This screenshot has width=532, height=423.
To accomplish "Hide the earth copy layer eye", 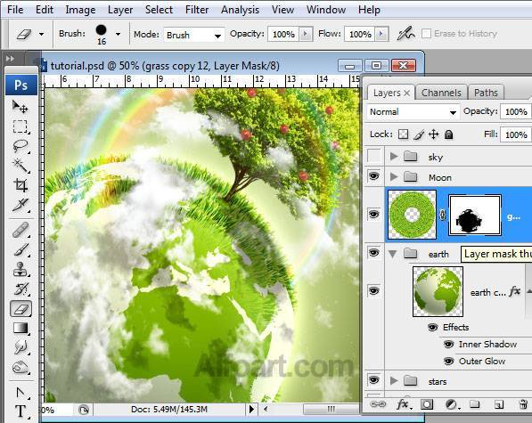I will tap(374, 291).
